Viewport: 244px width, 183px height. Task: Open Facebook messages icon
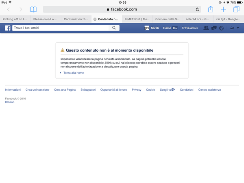click(x=214, y=28)
